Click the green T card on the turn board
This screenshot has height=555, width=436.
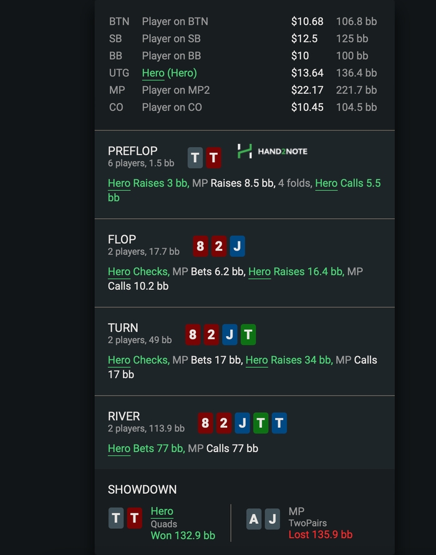point(248,335)
